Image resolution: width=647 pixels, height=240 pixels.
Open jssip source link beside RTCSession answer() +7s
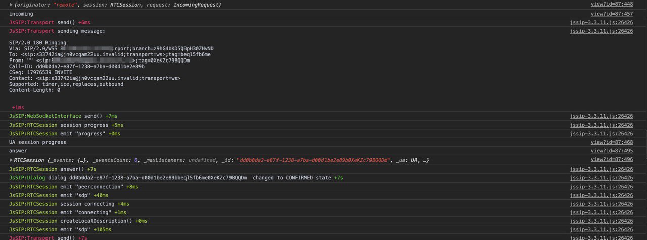(x=602, y=169)
